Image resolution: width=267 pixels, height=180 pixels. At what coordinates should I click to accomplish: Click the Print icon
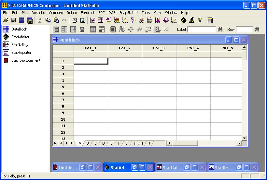(x=75, y=20)
